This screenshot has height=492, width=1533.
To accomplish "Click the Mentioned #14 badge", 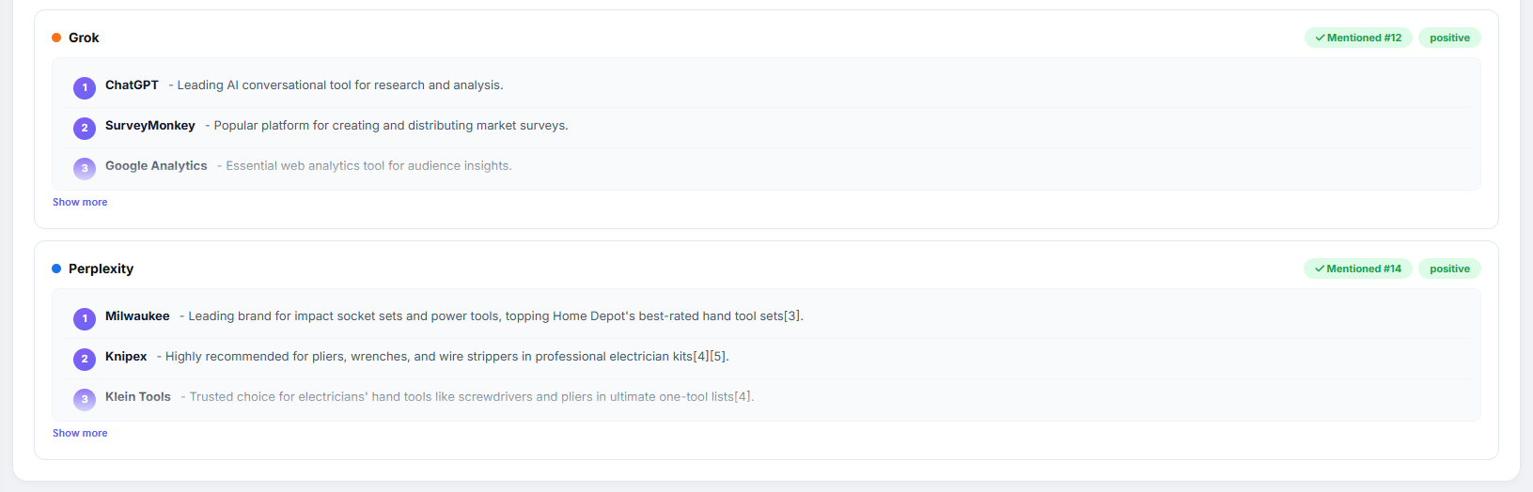I will [x=1357, y=269].
